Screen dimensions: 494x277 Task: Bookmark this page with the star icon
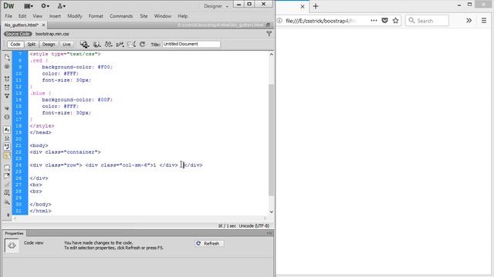[396, 21]
